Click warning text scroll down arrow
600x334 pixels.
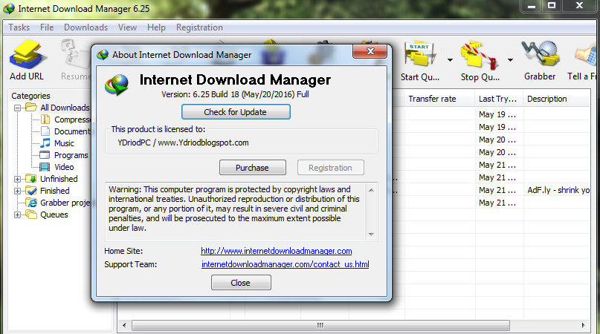(x=371, y=234)
